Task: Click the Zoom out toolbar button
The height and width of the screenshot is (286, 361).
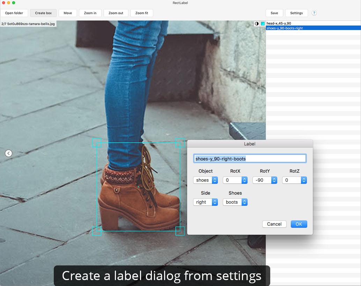Action: click(116, 13)
